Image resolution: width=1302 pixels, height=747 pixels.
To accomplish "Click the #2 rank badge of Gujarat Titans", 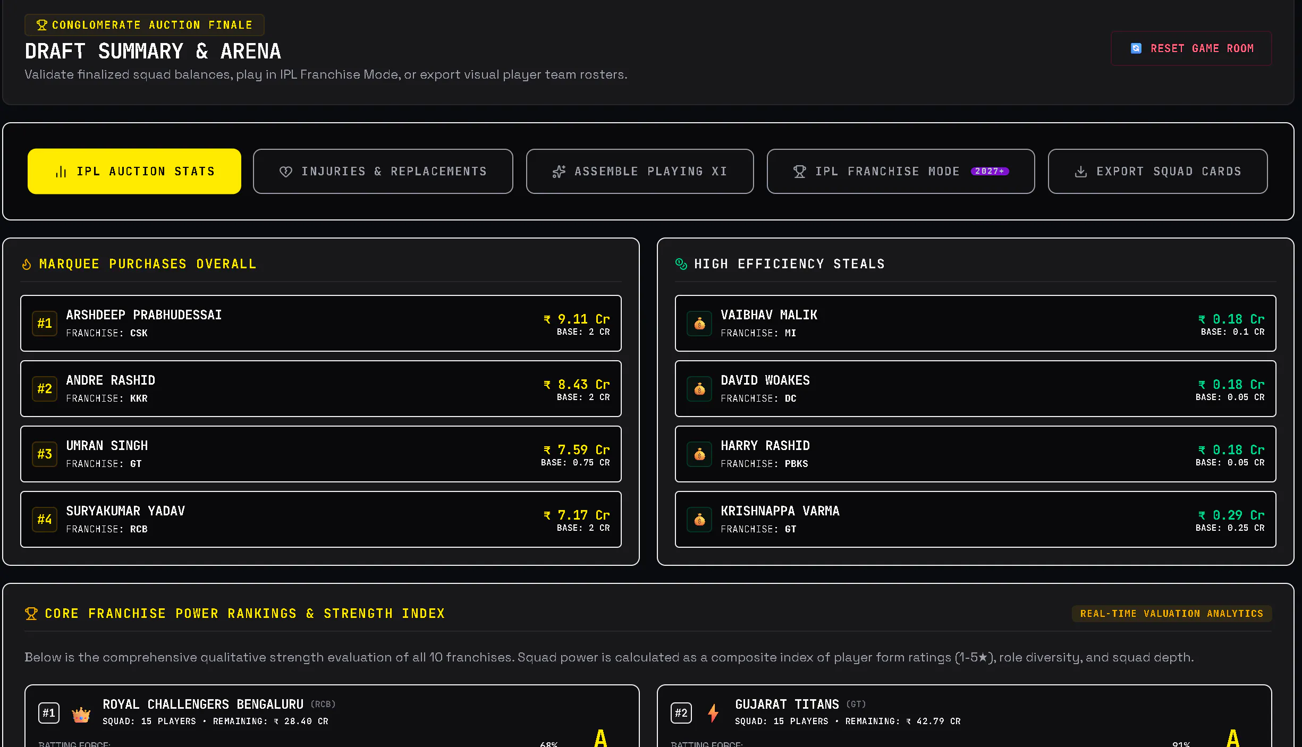I will (x=681, y=713).
